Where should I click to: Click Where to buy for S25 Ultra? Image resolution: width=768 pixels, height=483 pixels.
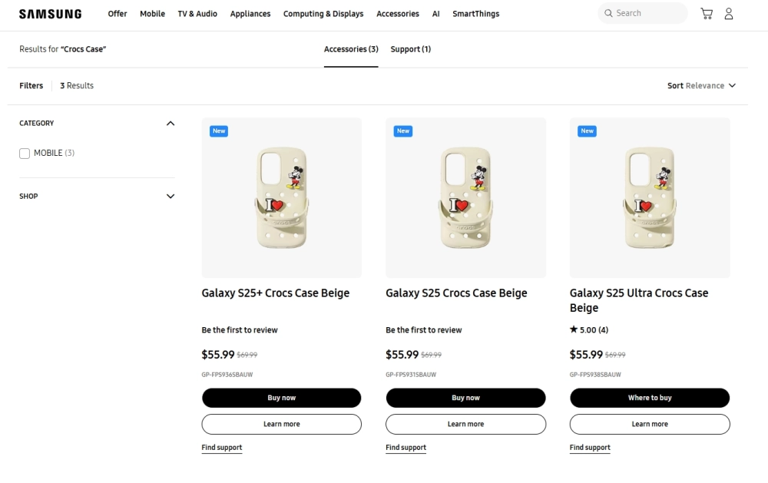(650, 398)
